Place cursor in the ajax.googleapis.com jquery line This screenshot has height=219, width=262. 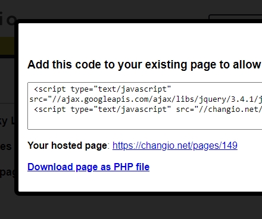(146, 99)
